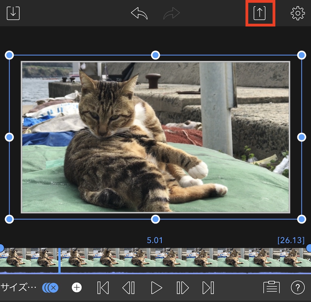
Task: Jump to the start of clip
Action: [x=103, y=288]
